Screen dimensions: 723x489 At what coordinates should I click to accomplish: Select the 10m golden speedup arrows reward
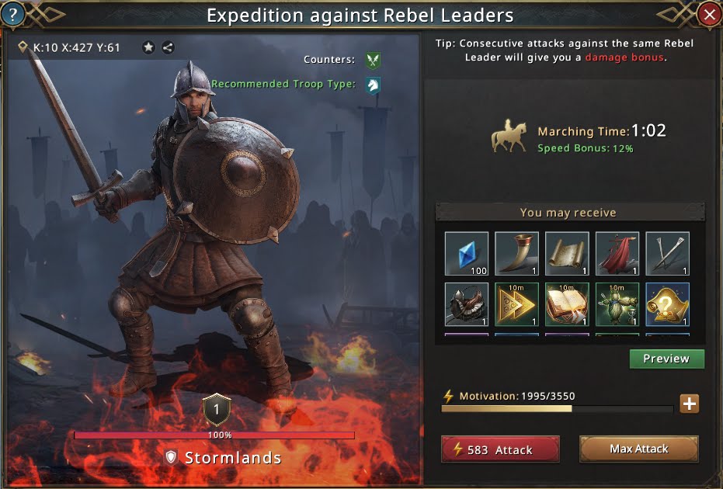516,304
